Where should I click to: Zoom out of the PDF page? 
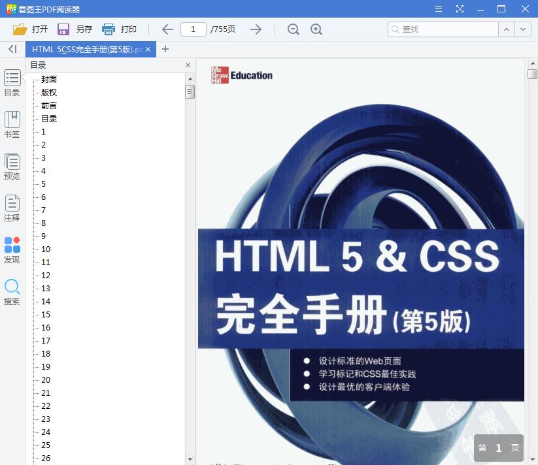tap(293, 29)
